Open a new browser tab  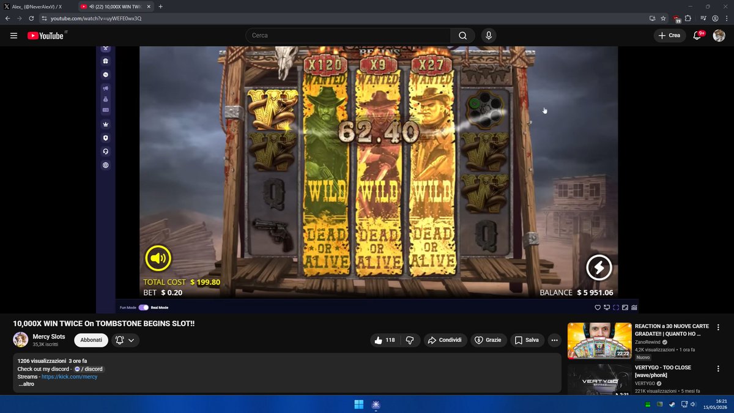[x=160, y=6]
